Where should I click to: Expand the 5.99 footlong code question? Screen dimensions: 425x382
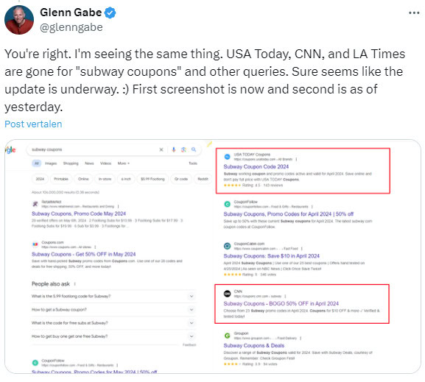pos(113,296)
